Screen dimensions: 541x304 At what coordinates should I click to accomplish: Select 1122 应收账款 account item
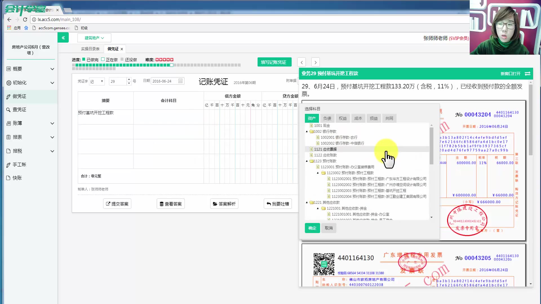pos(325,155)
